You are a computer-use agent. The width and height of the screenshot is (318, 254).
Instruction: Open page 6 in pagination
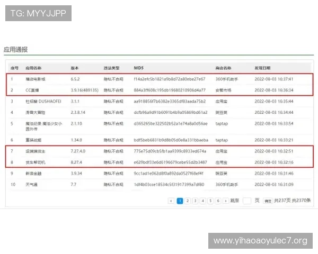(218, 201)
